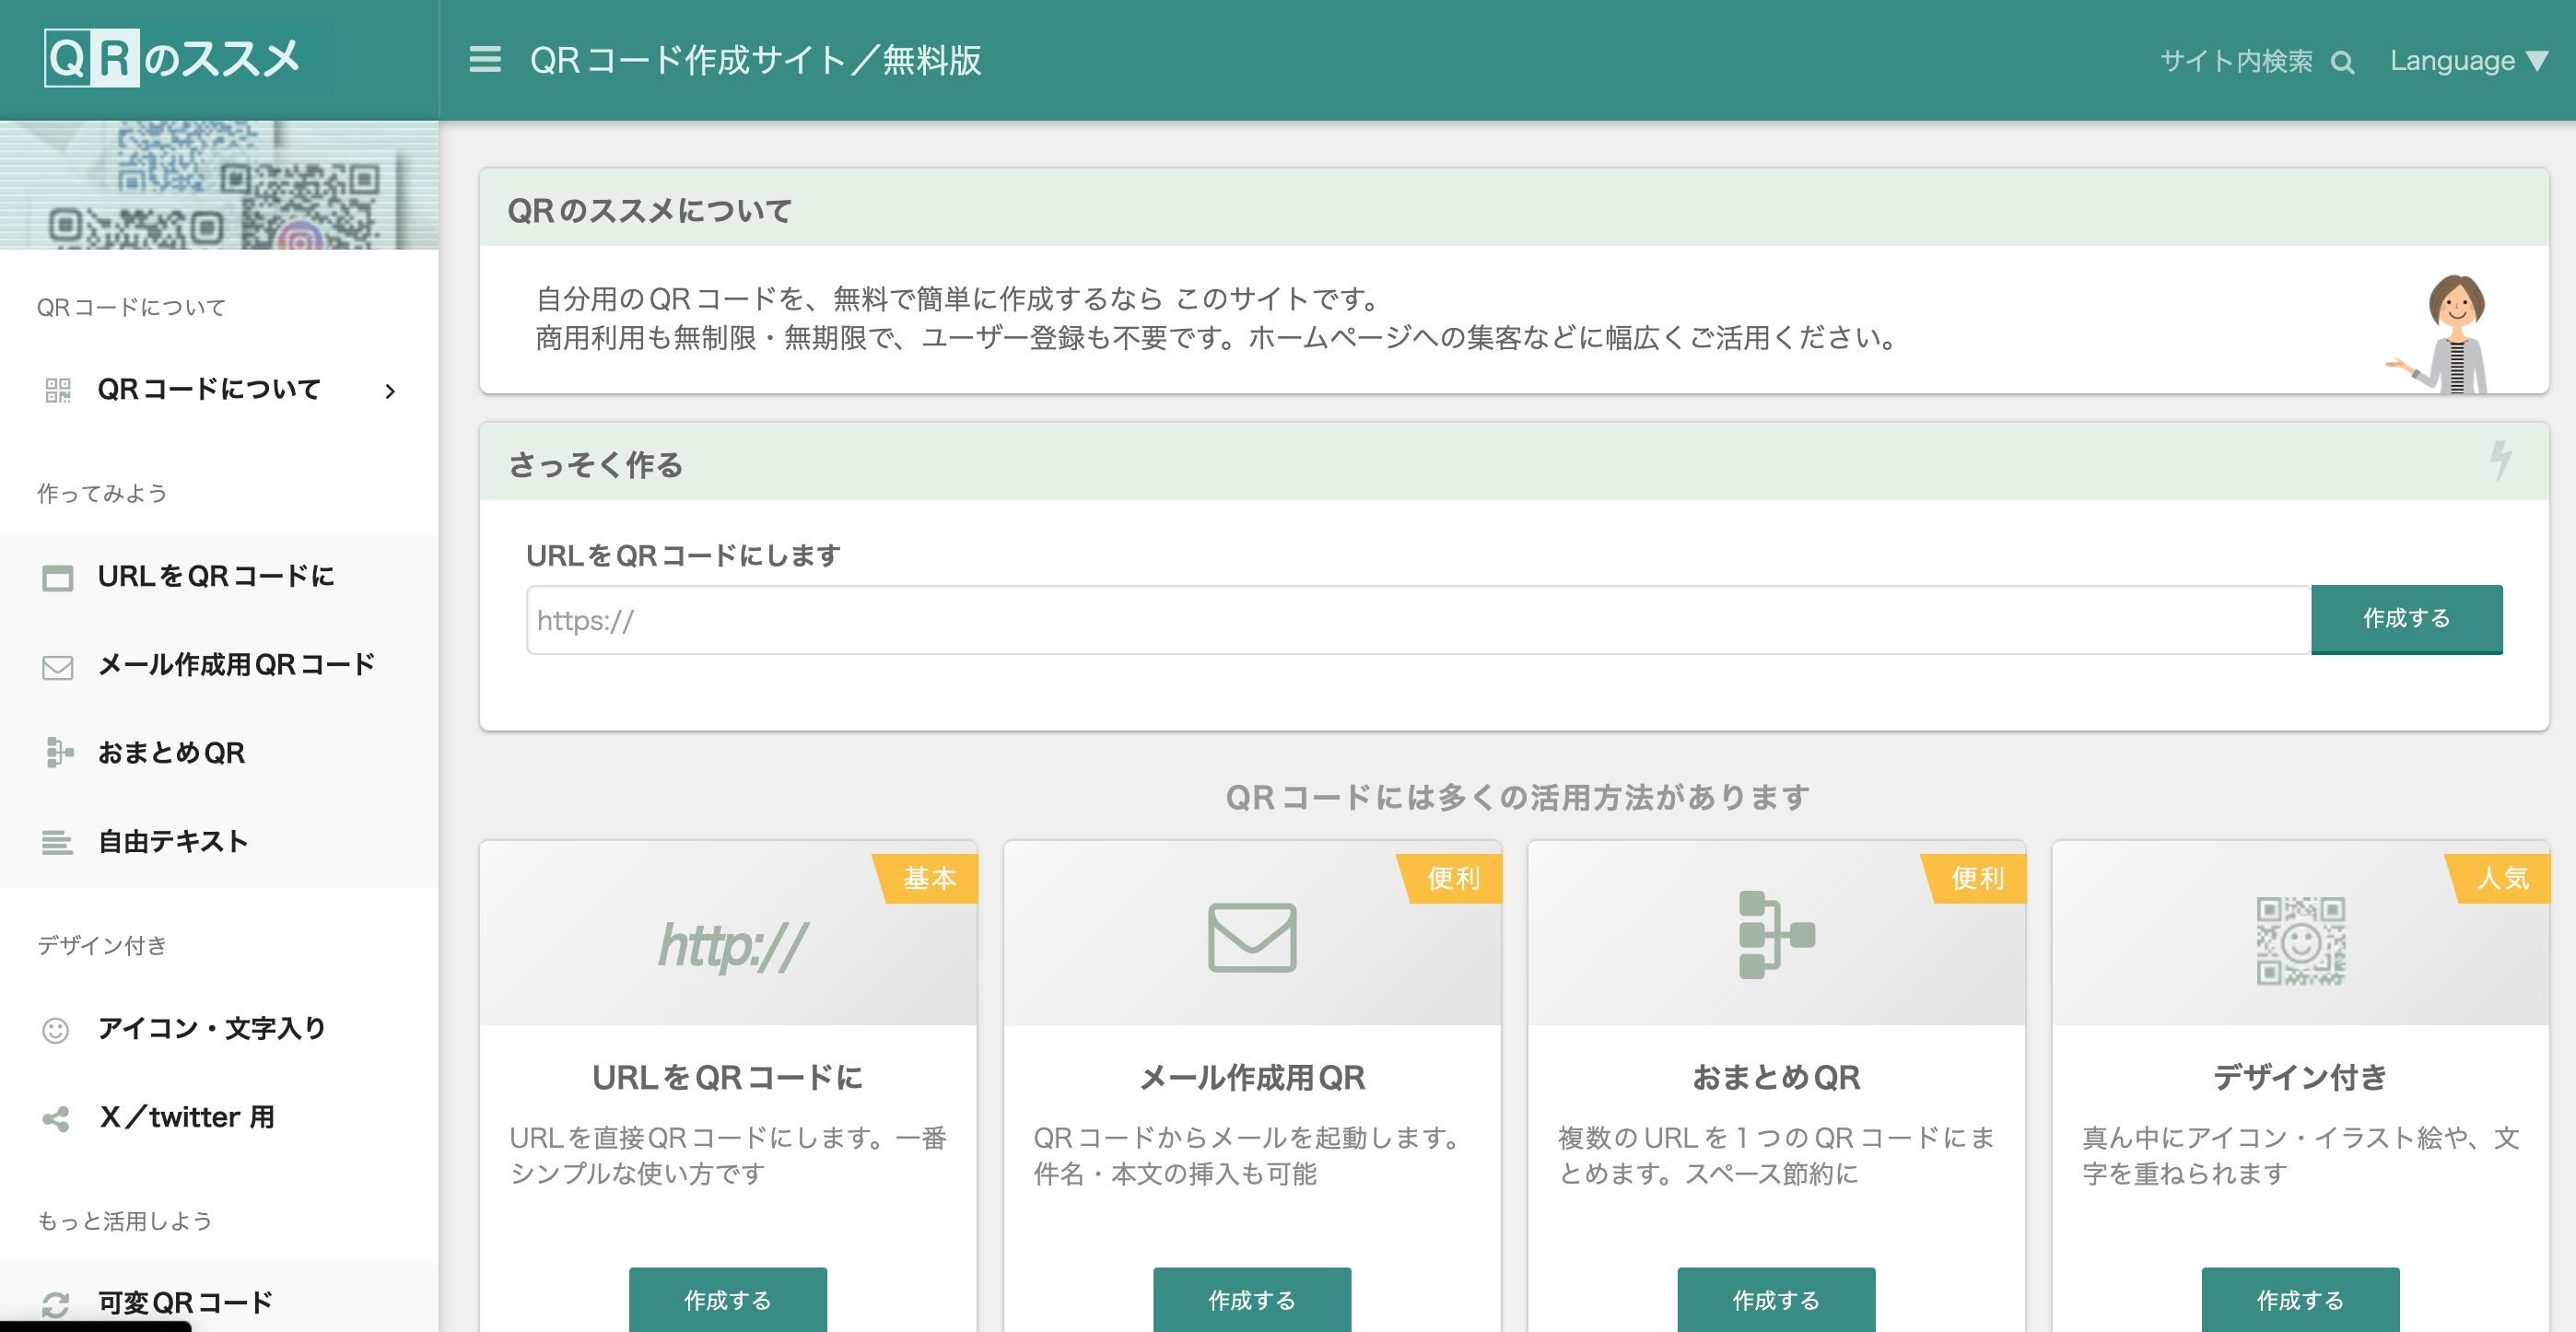Click the flowchart icon next to おまとめQR
2576x1332 pixels.
pos(58,752)
